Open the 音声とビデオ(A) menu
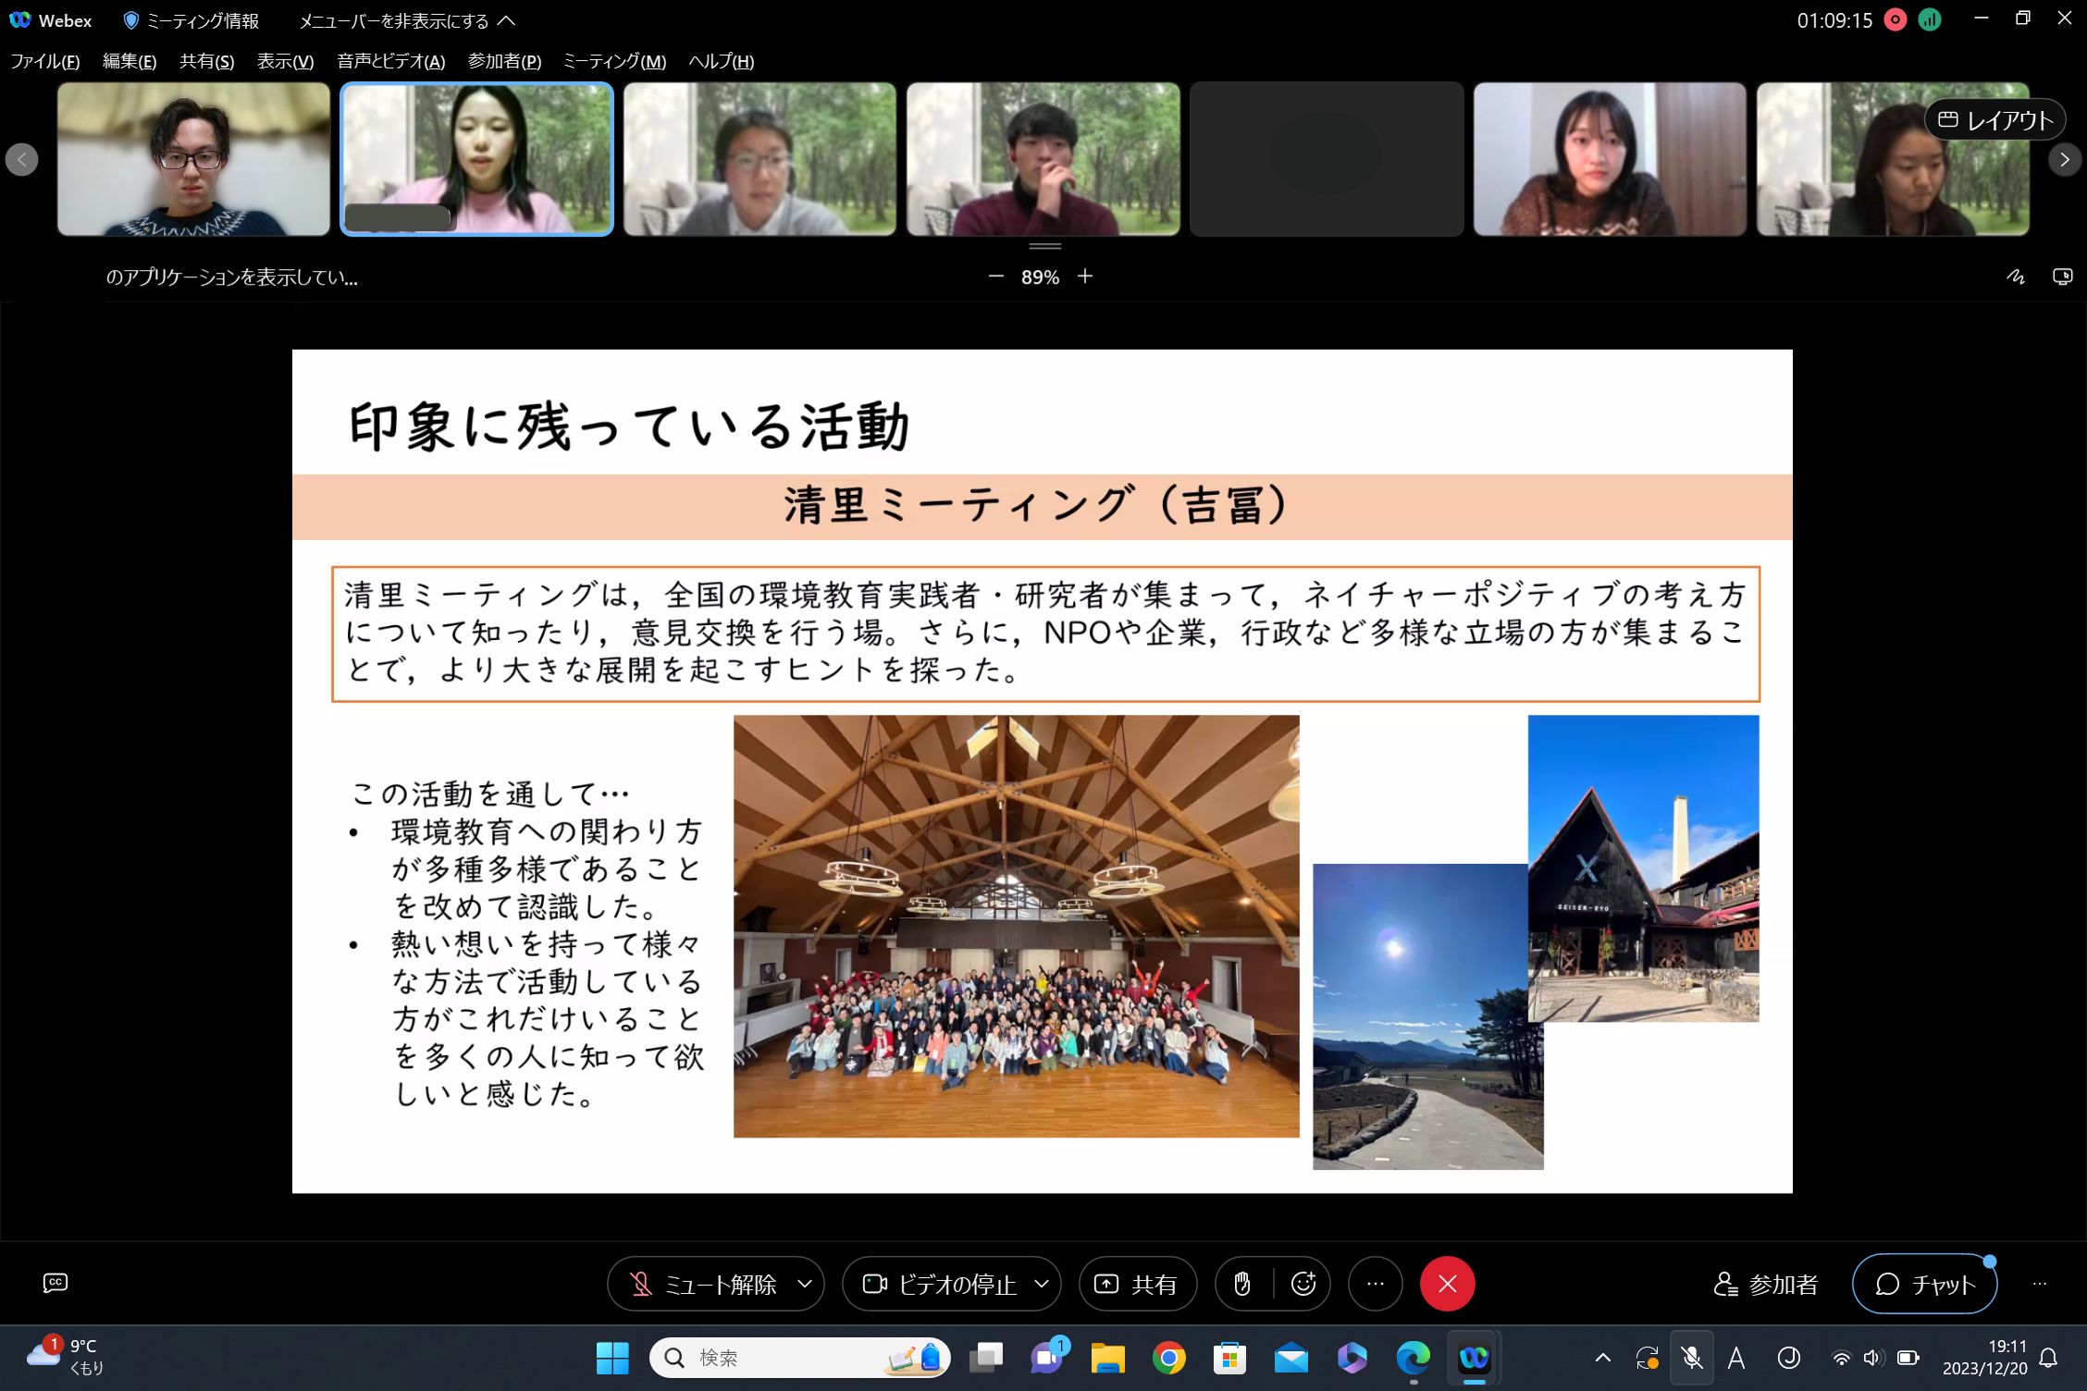The width and height of the screenshot is (2087, 1391). pos(390,61)
